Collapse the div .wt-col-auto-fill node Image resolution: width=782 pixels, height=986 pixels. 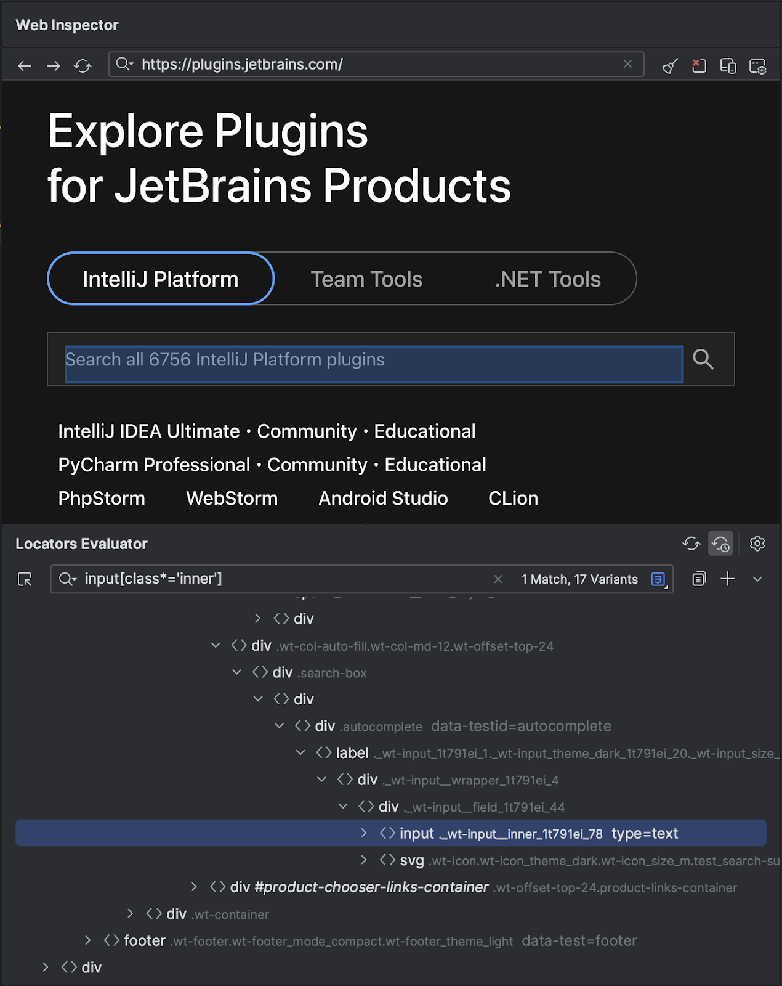(x=216, y=645)
